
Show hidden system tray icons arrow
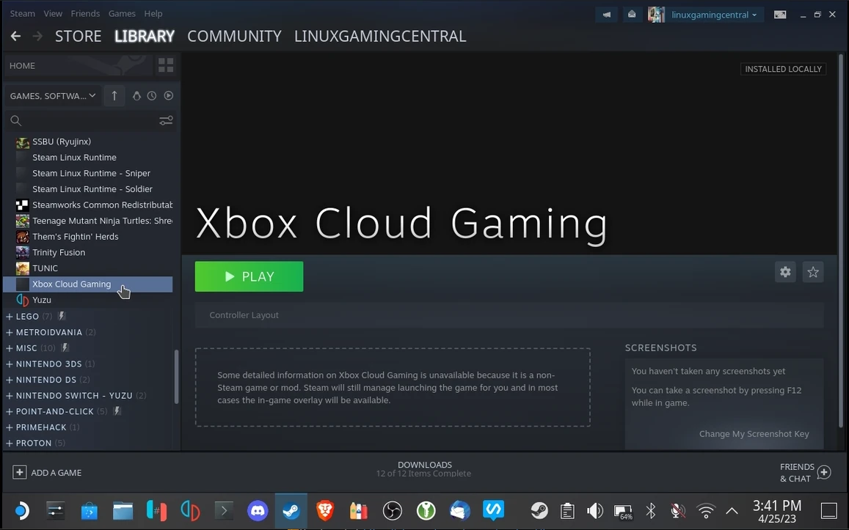(x=732, y=510)
